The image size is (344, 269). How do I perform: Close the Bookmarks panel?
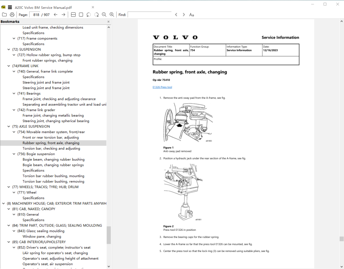point(109,22)
